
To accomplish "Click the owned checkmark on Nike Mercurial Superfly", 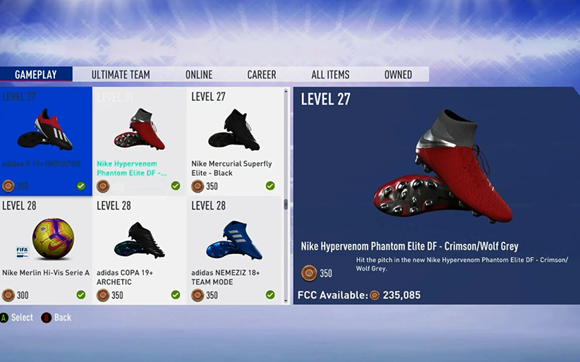I will pyautogui.click(x=270, y=186).
